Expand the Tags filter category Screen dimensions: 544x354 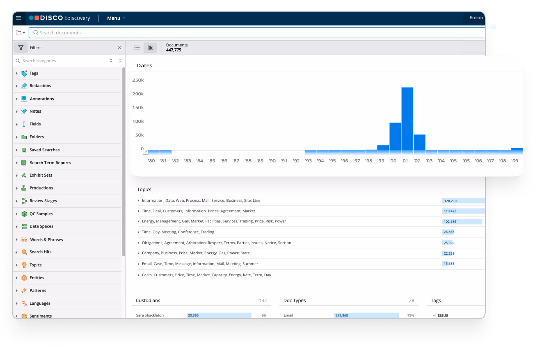point(17,73)
